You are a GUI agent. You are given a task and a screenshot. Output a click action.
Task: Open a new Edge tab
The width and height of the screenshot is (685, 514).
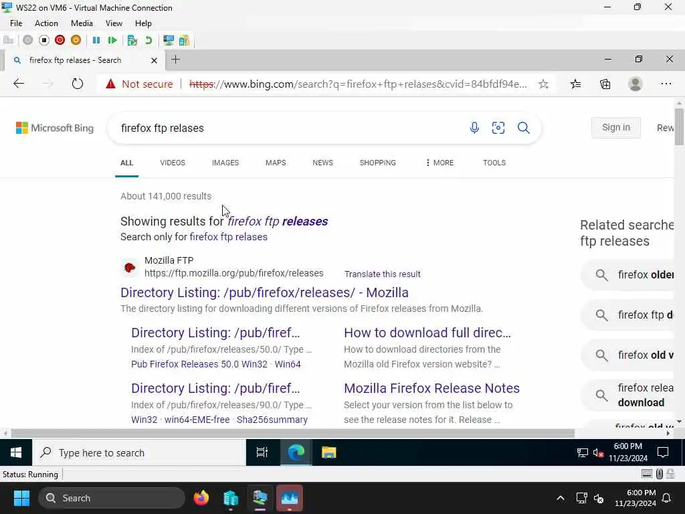point(176,60)
